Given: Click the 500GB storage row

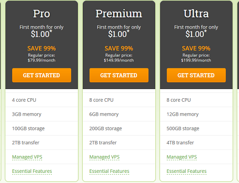Looking at the screenshot, I should (196, 128).
